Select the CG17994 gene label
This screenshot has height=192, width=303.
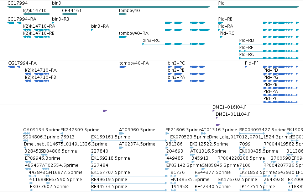click(17, 3)
